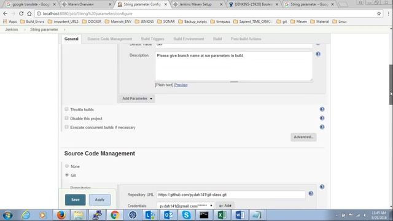This screenshot has width=393, height=221.
Task: Open Outlook from taskbar
Action: click(168, 215)
